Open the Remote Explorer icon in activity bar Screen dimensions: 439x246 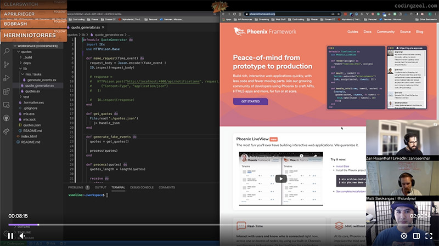[6, 105]
